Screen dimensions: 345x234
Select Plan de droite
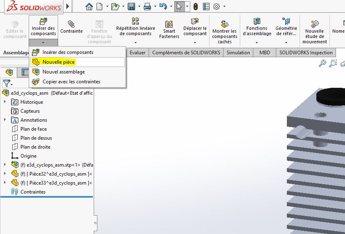(x=31, y=147)
